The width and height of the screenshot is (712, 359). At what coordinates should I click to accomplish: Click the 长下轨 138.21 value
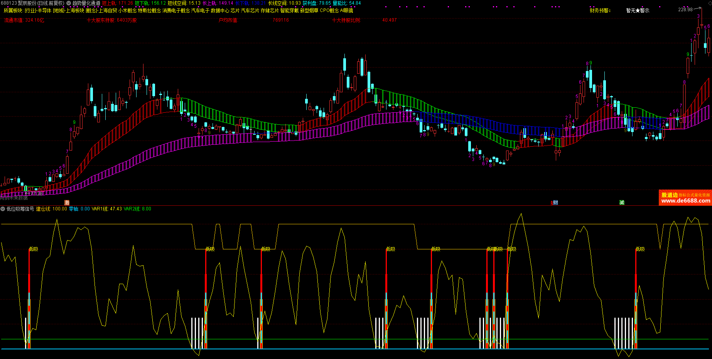(x=251, y=3)
